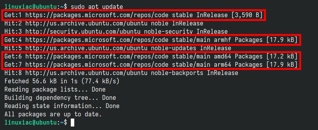
Task: Click the 'sudo apt update' command text
Action: (x=97, y=7)
